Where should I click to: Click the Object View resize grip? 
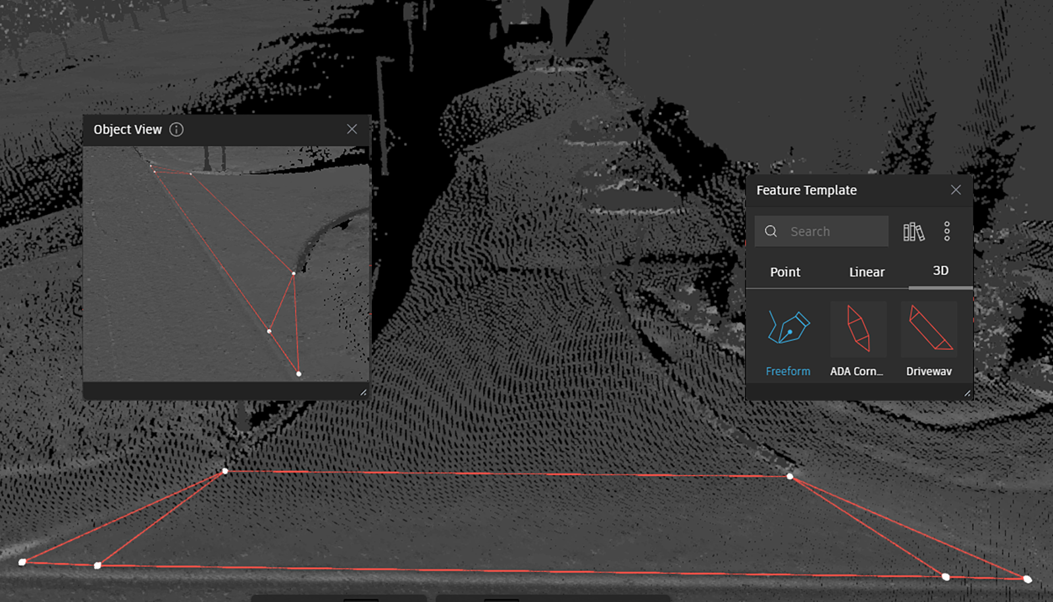363,392
